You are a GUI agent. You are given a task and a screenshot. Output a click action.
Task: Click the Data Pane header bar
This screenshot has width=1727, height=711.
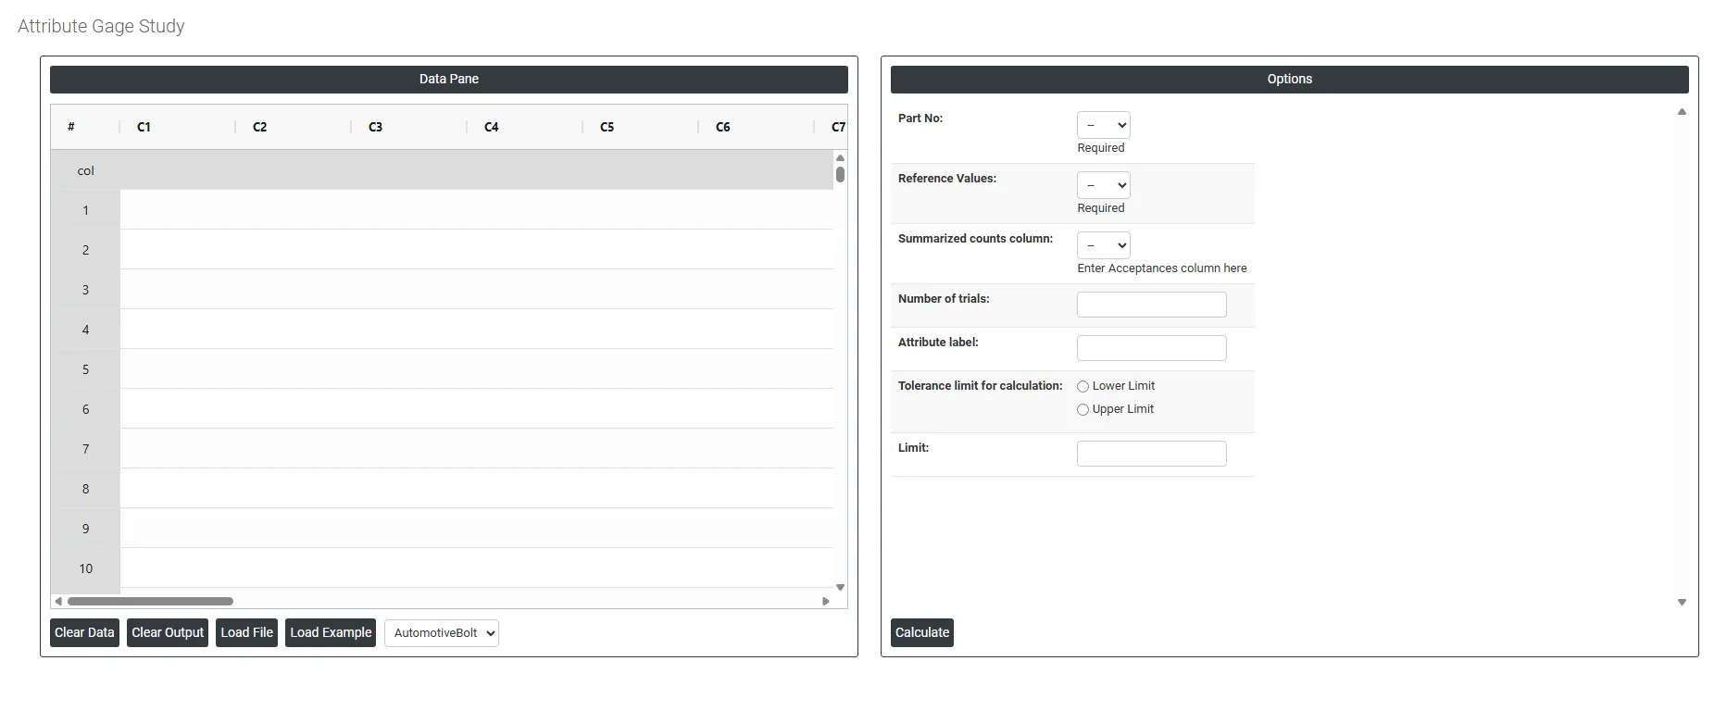tap(449, 79)
